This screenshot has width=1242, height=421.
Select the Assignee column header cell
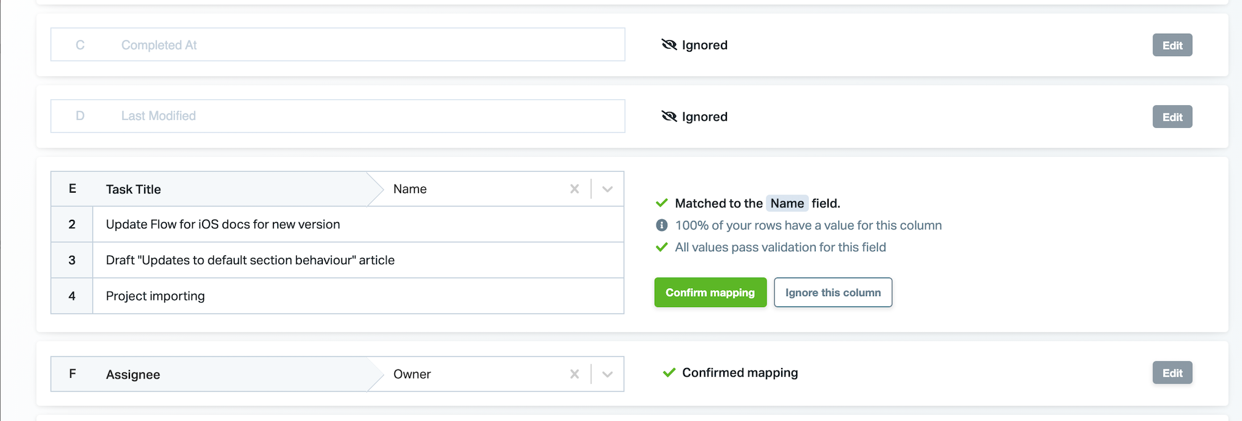[209, 374]
